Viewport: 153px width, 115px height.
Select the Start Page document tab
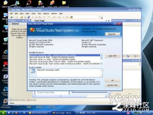[x=39, y=21]
